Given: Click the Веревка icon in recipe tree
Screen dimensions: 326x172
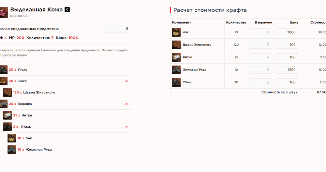Looking at the screenshot, I should point(4,104).
